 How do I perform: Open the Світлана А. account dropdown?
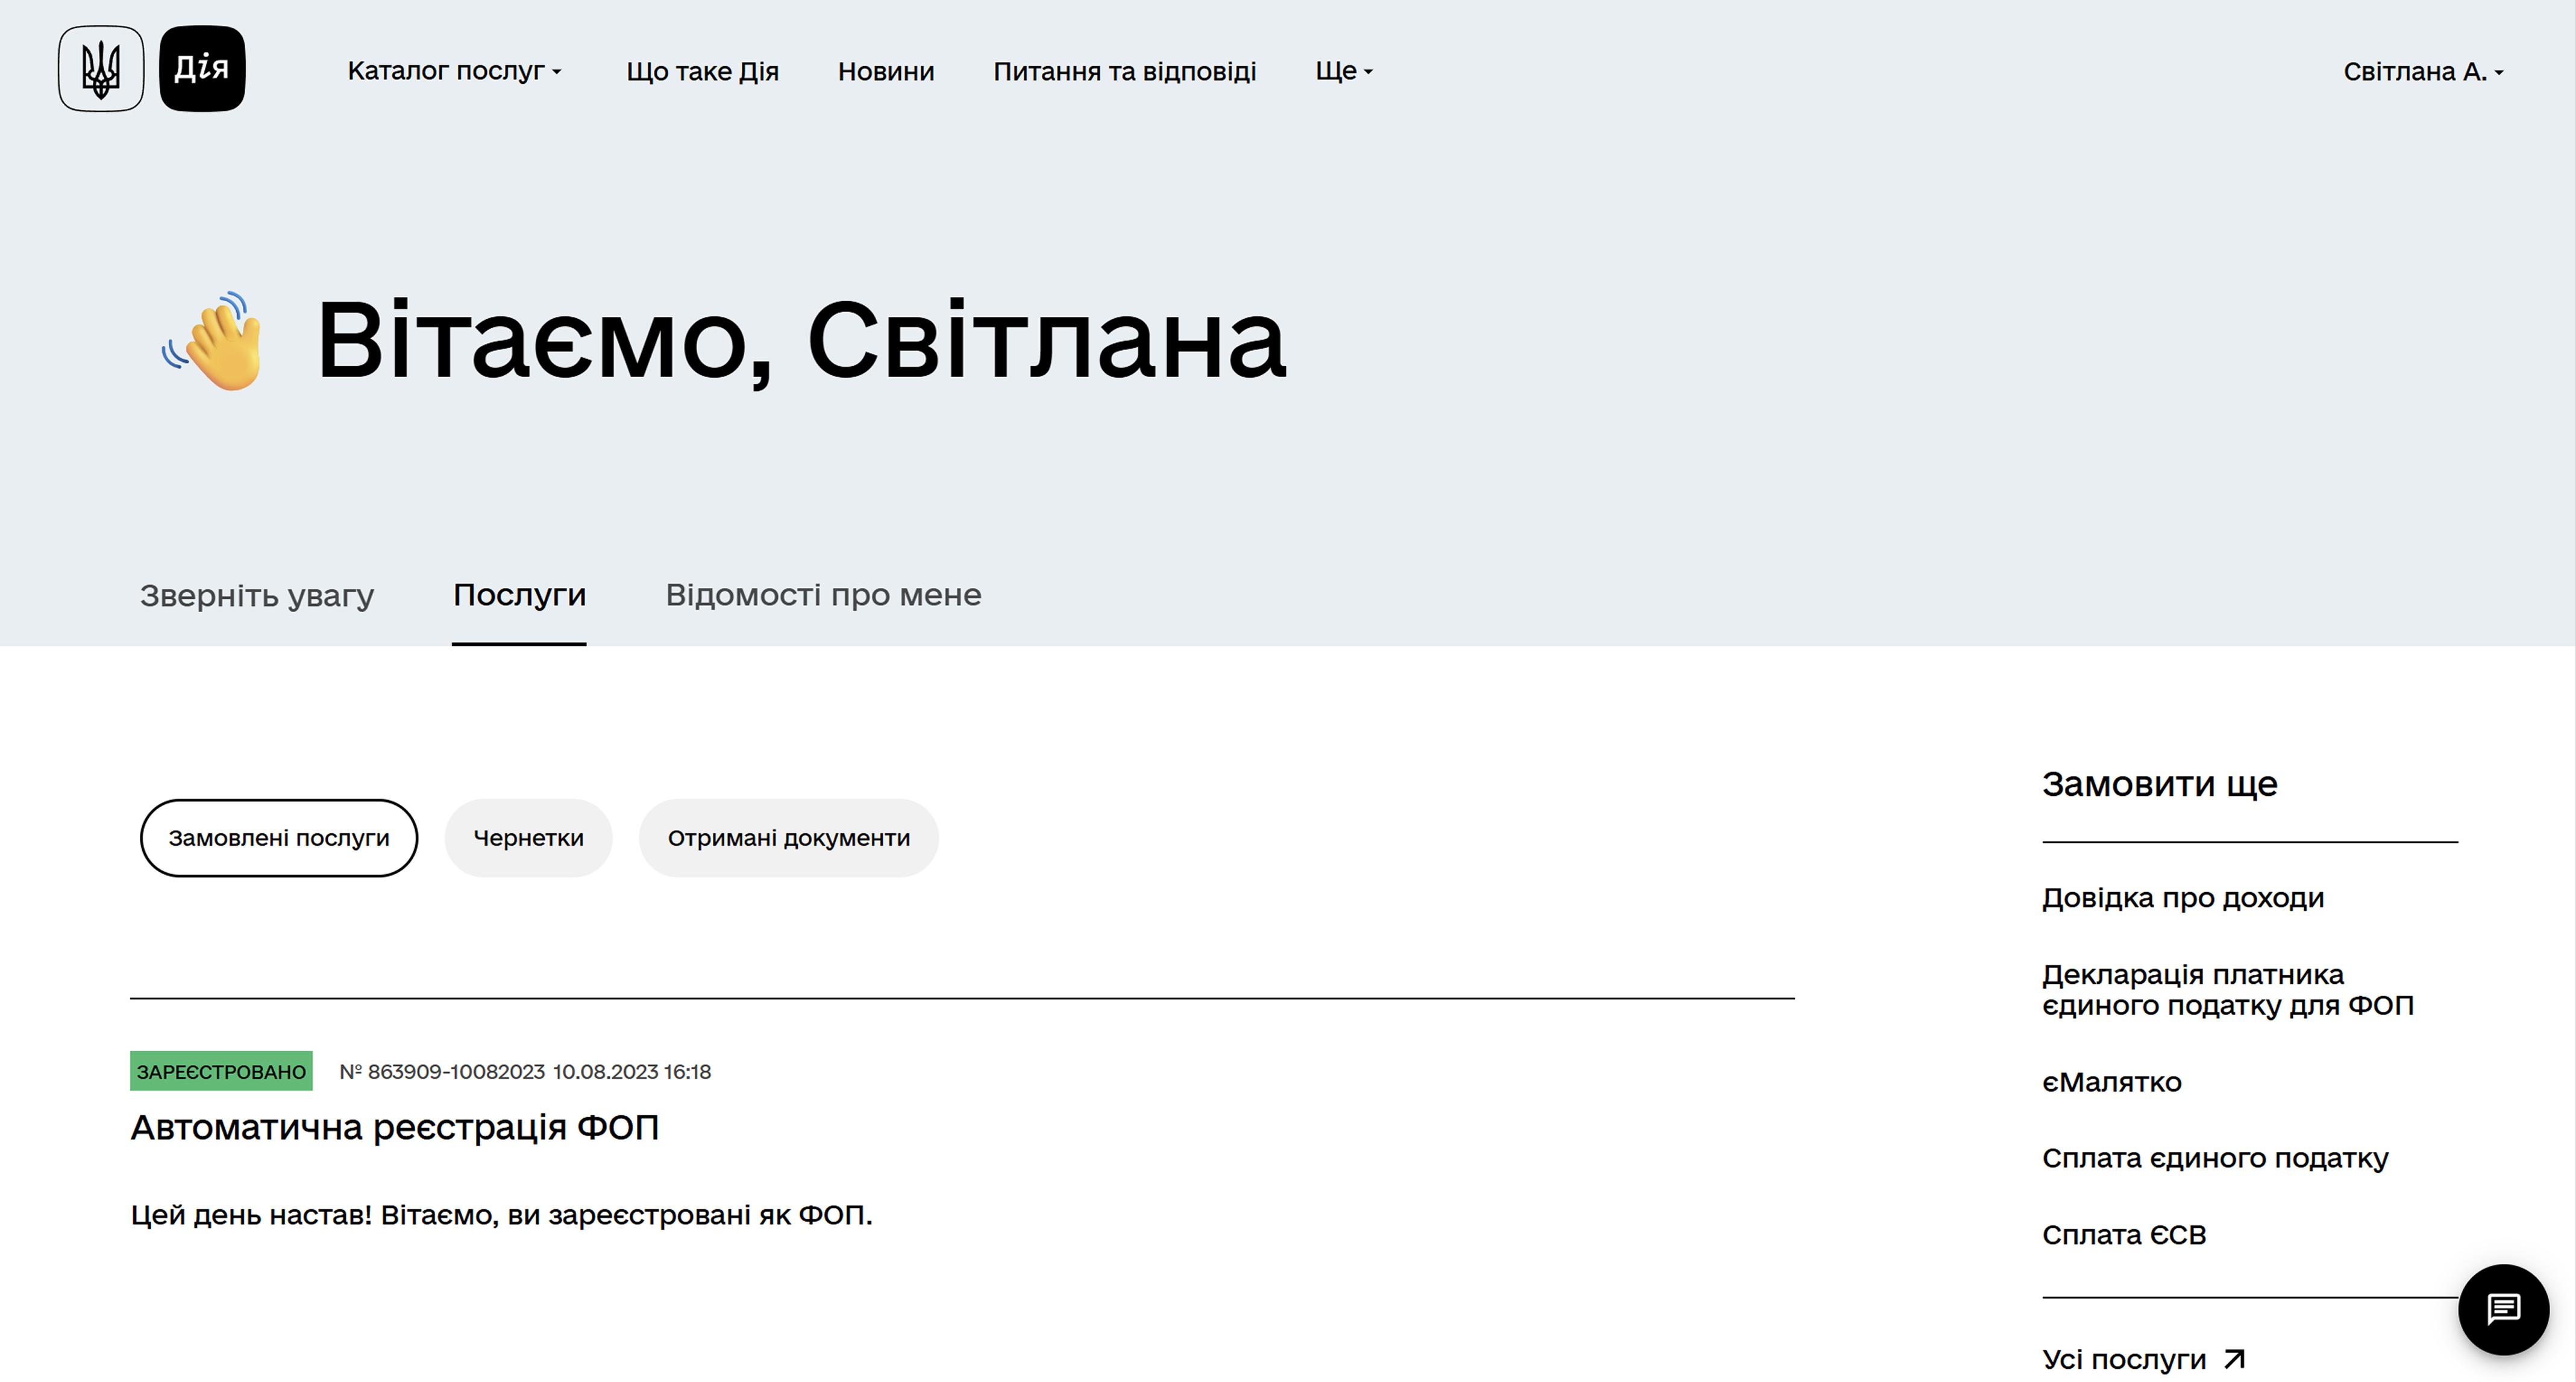2422,72
